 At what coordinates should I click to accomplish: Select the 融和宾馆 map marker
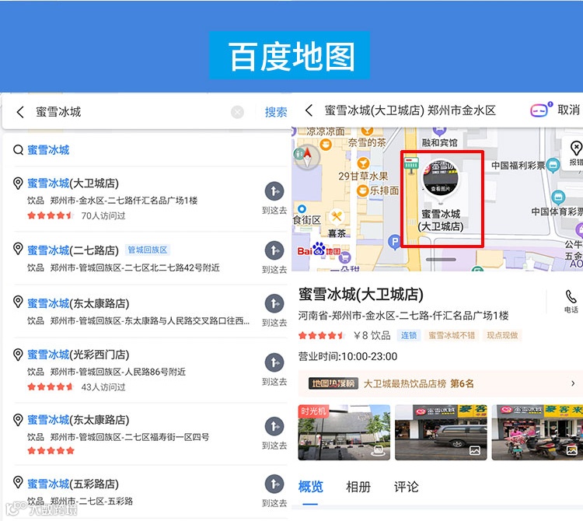[x=439, y=137]
